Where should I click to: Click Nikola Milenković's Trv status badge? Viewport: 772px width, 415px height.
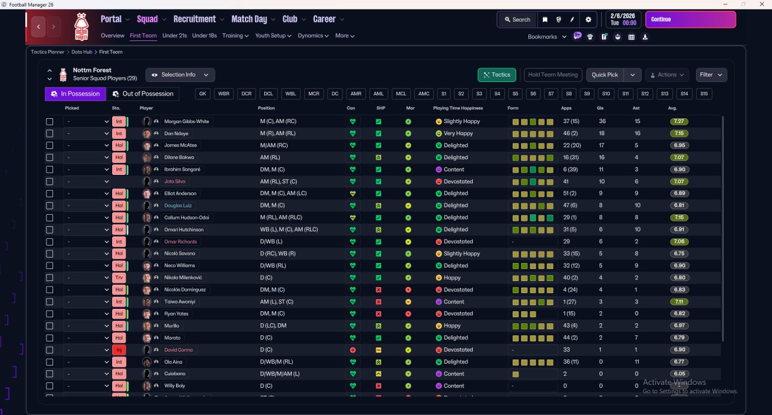pos(119,277)
